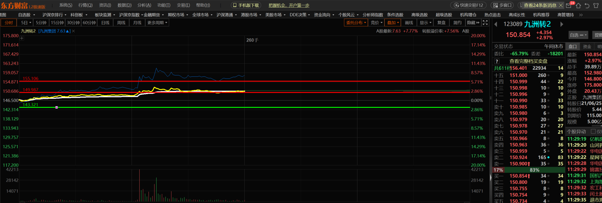Click 提醒 alert button
The image size is (602, 203).
tap(598, 35)
